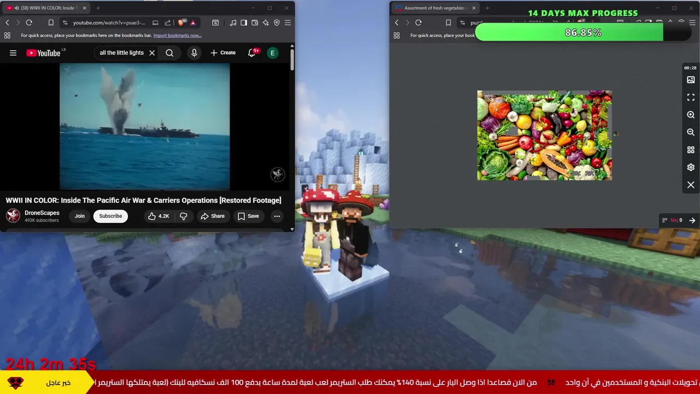Open Brave Rewards triangle icon
700x394 pixels.
coord(193,22)
